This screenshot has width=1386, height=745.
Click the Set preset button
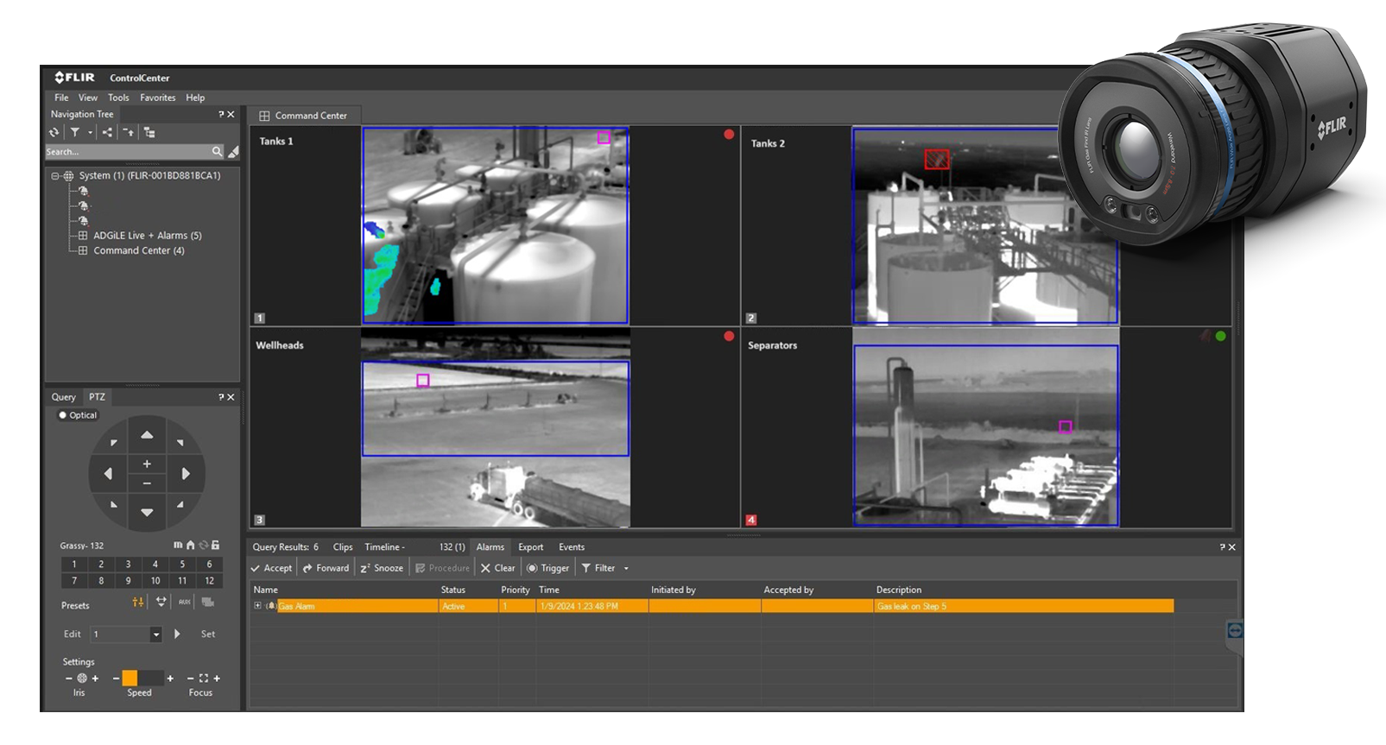tap(208, 635)
